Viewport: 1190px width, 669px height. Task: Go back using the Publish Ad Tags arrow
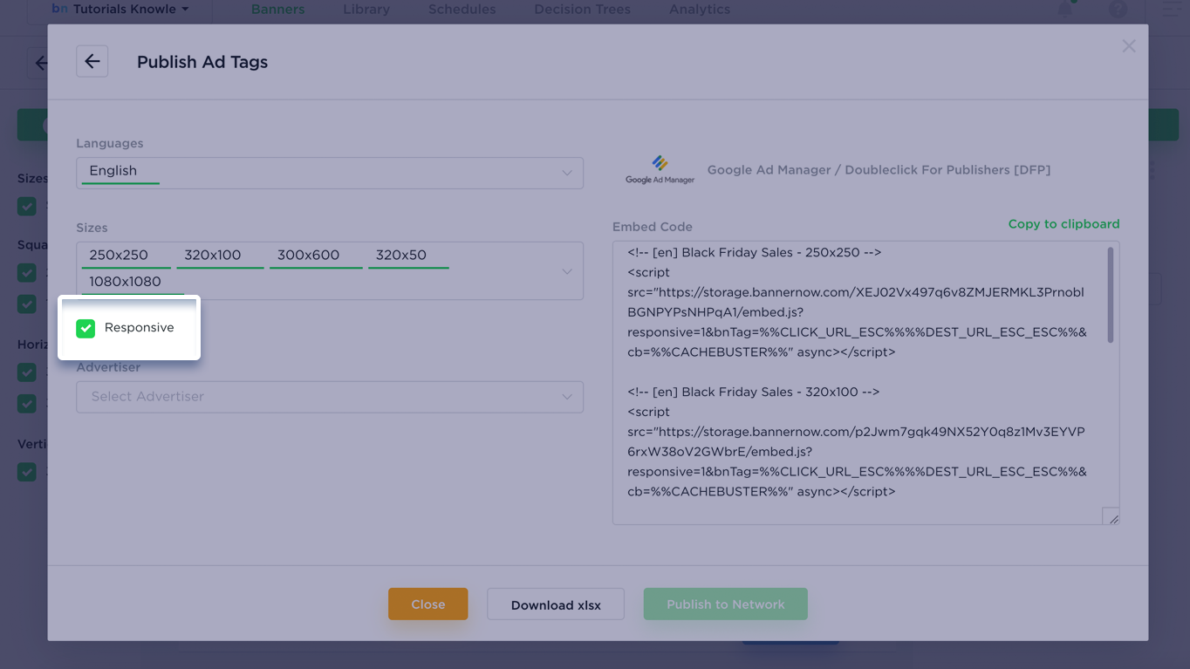92,61
